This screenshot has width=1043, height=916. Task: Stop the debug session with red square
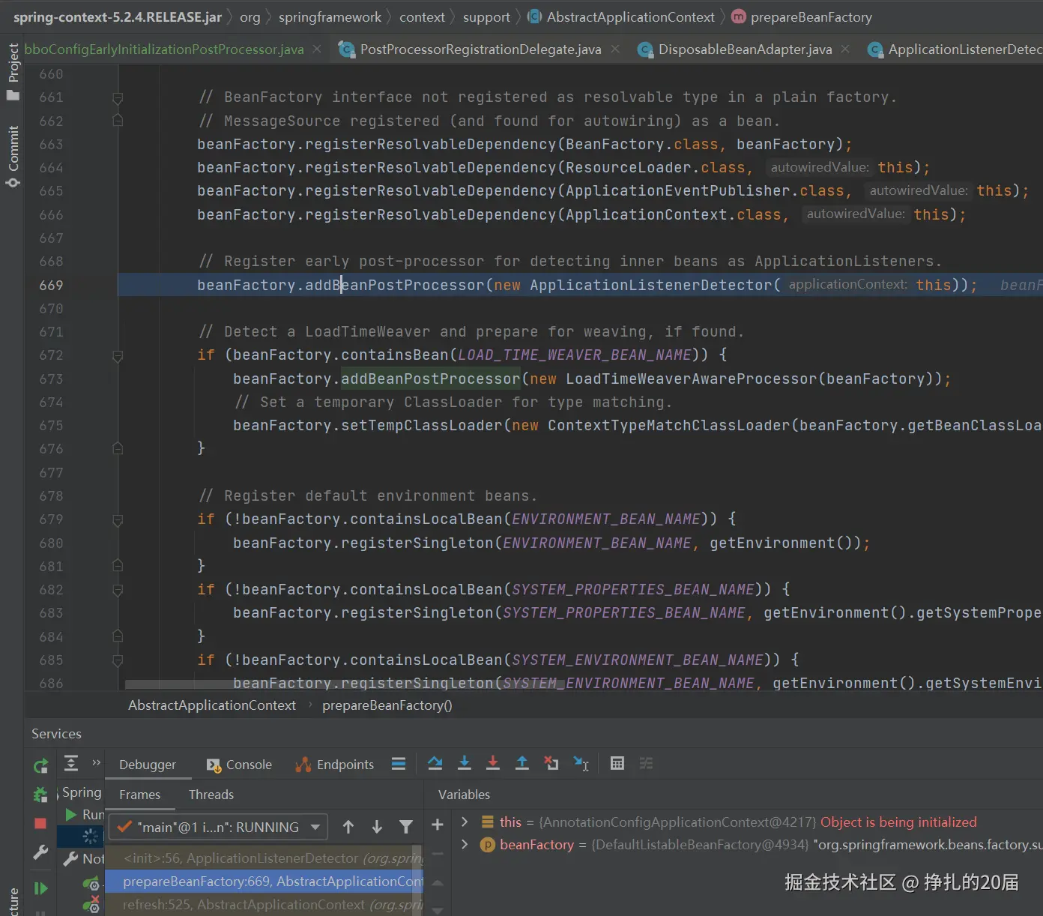(40, 824)
